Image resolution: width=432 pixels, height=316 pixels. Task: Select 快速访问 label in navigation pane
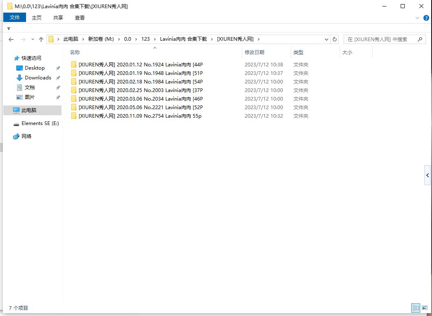coord(31,58)
